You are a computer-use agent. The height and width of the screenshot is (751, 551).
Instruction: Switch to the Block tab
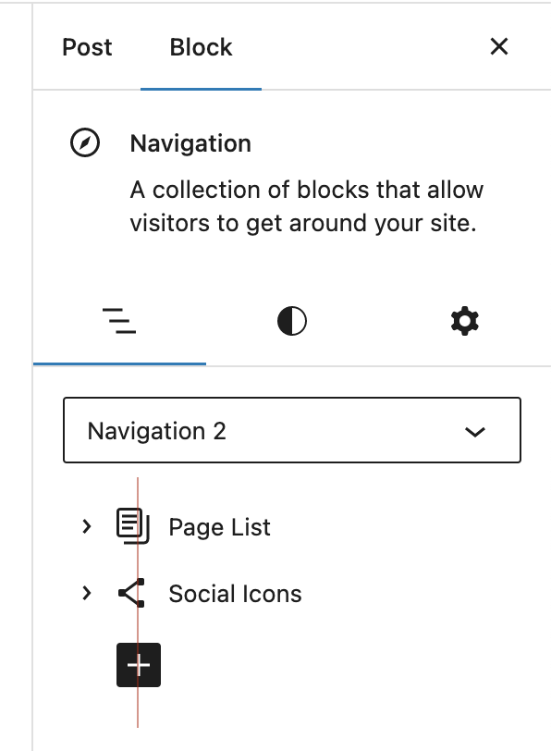201,46
